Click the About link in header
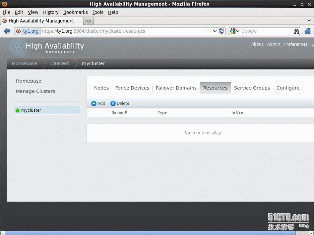The width and height of the screenshot is (314, 235). (257, 44)
